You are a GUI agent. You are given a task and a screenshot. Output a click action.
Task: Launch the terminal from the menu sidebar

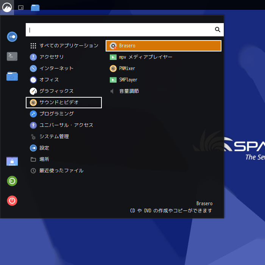click(12, 56)
